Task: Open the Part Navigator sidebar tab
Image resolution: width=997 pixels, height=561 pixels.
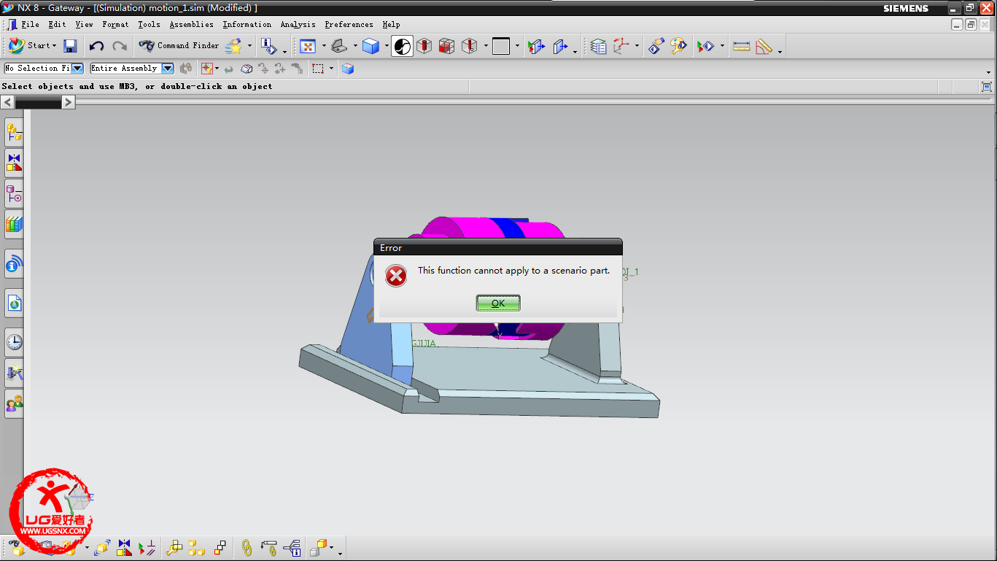Action: [x=14, y=193]
